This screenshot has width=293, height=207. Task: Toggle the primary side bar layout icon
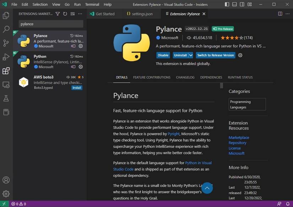[228, 4]
